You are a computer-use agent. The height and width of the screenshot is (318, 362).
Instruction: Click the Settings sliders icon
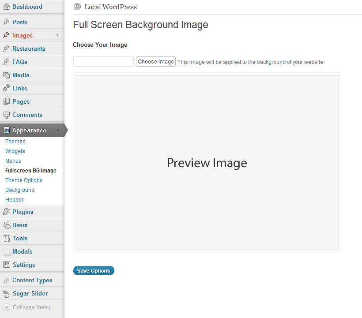(x=7, y=265)
